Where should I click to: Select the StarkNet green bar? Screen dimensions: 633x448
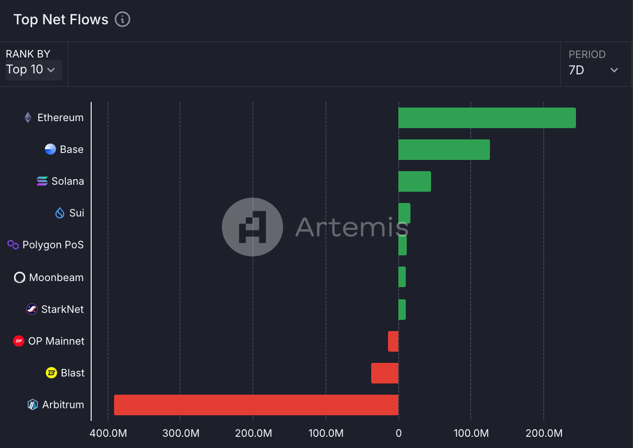point(402,310)
